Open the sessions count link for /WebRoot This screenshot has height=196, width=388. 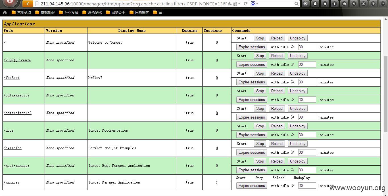[x=217, y=78]
